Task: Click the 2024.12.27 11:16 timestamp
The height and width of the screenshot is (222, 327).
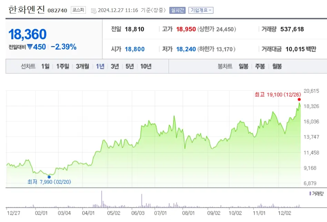Action: pyautogui.click(x=118, y=10)
